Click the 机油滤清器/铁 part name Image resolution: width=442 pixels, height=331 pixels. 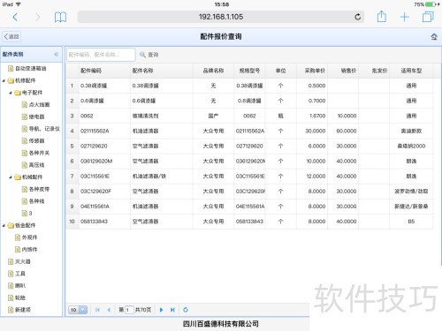click(x=149, y=177)
